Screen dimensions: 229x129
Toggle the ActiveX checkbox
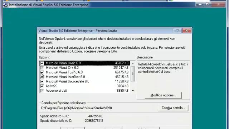42,86
